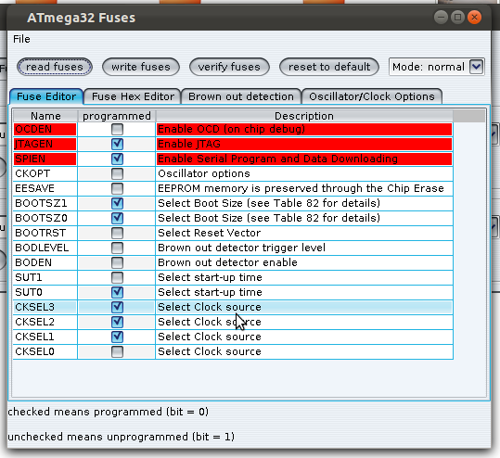The image size is (500, 458).
Task: Check the BODLEVEL fuse checkbox
Action: [x=117, y=248]
